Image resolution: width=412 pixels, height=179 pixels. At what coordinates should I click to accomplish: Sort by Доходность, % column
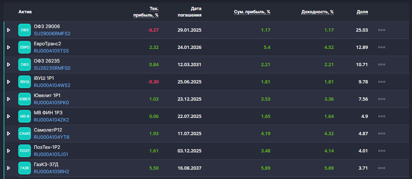point(318,12)
